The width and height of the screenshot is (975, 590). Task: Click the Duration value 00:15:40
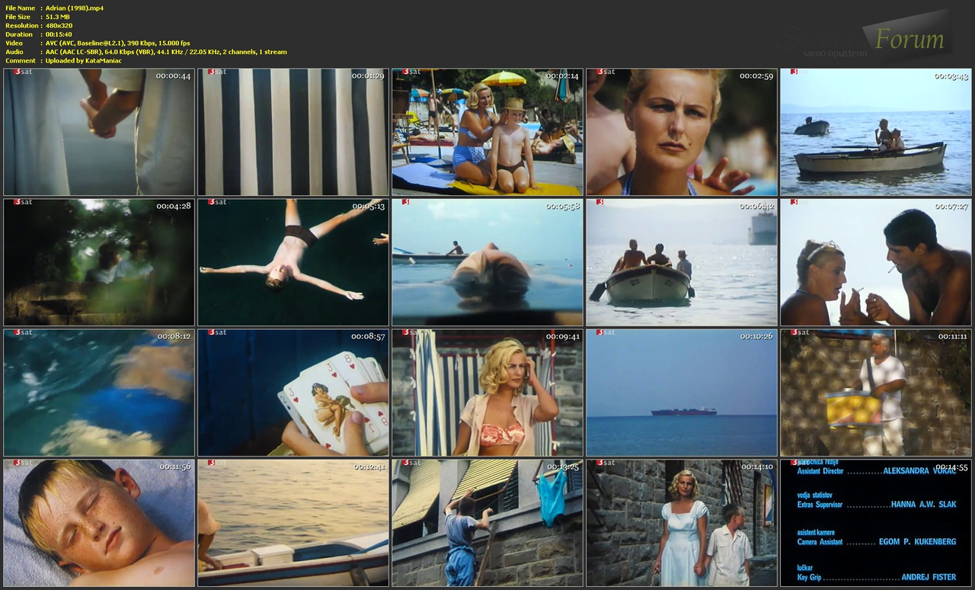(x=59, y=34)
